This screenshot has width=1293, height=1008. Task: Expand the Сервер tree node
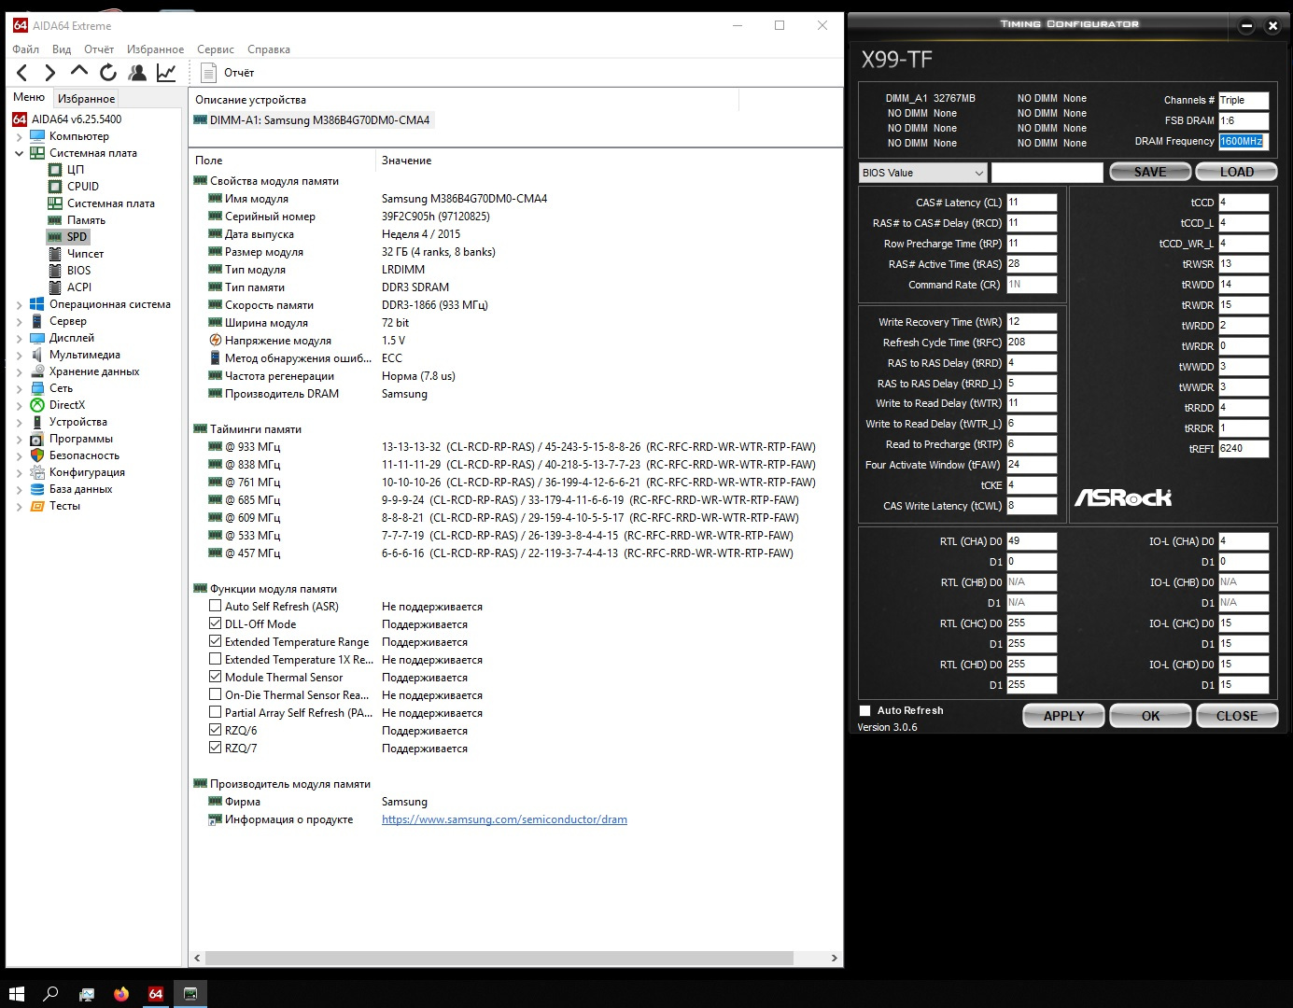tap(20, 321)
